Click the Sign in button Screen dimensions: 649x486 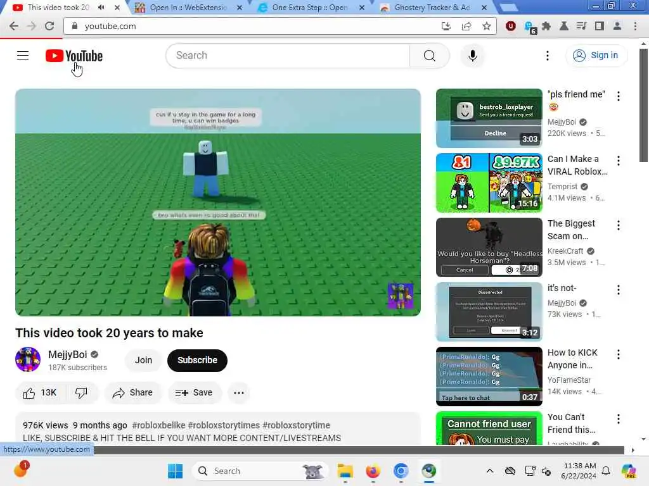(596, 56)
